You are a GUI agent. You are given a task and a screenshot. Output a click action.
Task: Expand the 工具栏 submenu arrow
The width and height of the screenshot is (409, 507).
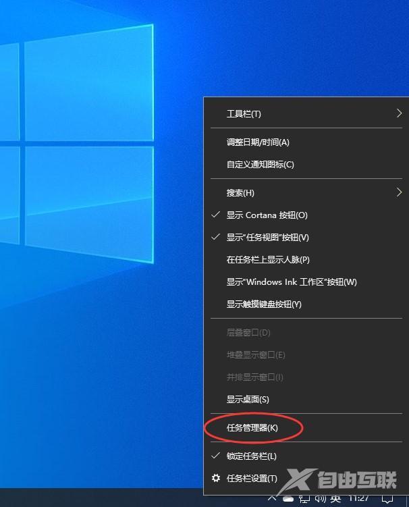point(400,113)
